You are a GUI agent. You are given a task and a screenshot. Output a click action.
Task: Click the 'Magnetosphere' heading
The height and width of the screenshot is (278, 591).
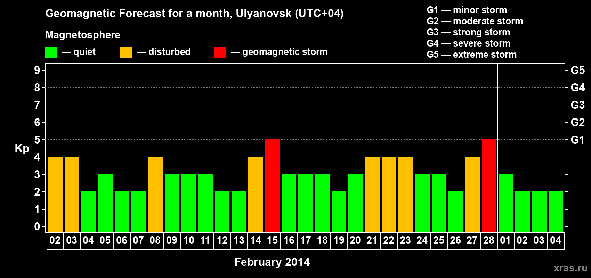pos(83,35)
